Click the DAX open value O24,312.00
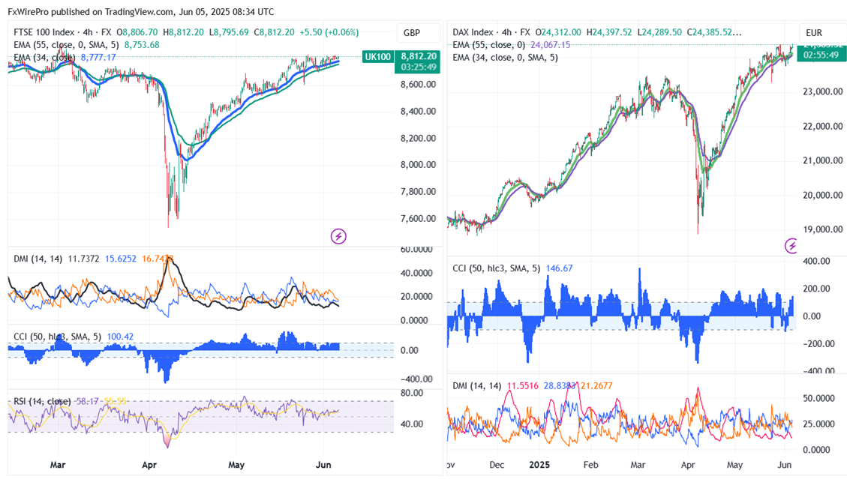847x479 pixels. coord(558,32)
